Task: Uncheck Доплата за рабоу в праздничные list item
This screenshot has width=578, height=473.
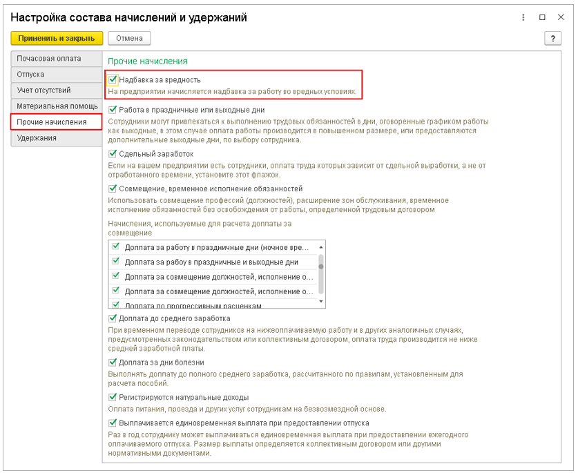Action: 116,262
